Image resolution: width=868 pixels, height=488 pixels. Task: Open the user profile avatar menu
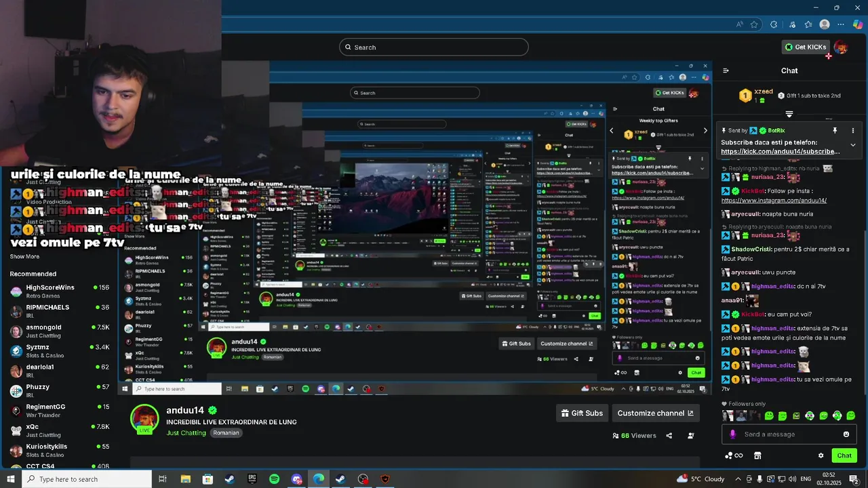[841, 47]
